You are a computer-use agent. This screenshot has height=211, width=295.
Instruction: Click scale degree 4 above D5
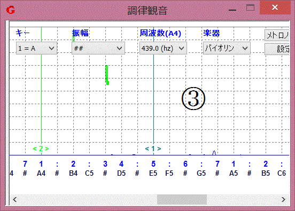(121, 164)
